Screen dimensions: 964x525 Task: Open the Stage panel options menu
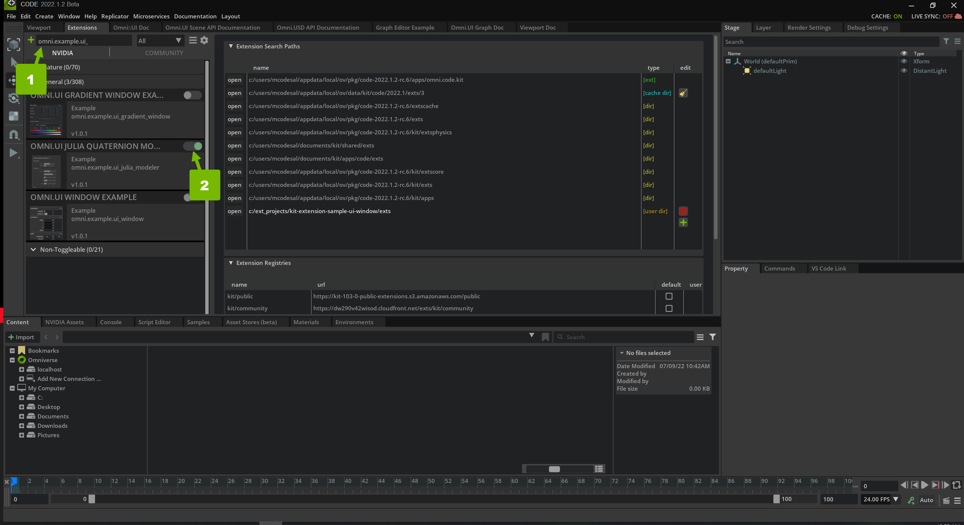(x=957, y=41)
